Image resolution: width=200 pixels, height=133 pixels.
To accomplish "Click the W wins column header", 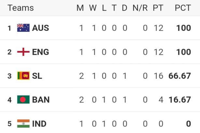I will (93, 8).
